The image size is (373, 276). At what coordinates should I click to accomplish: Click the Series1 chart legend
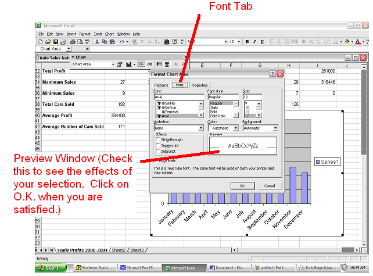(x=327, y=162)
